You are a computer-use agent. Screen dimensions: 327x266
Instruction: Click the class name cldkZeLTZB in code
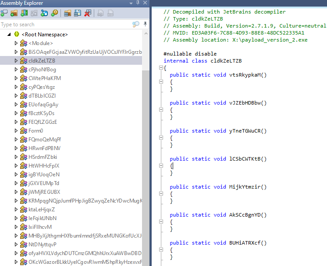(x=226, y=61)
